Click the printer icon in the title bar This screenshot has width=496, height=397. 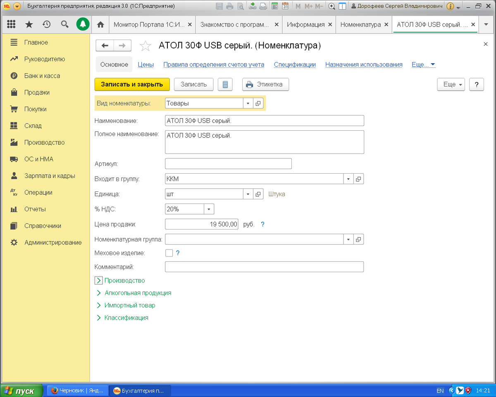[230, 7]
